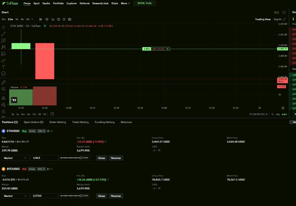
Task: Select the trend line drawing tool
Action: [3, 34]
